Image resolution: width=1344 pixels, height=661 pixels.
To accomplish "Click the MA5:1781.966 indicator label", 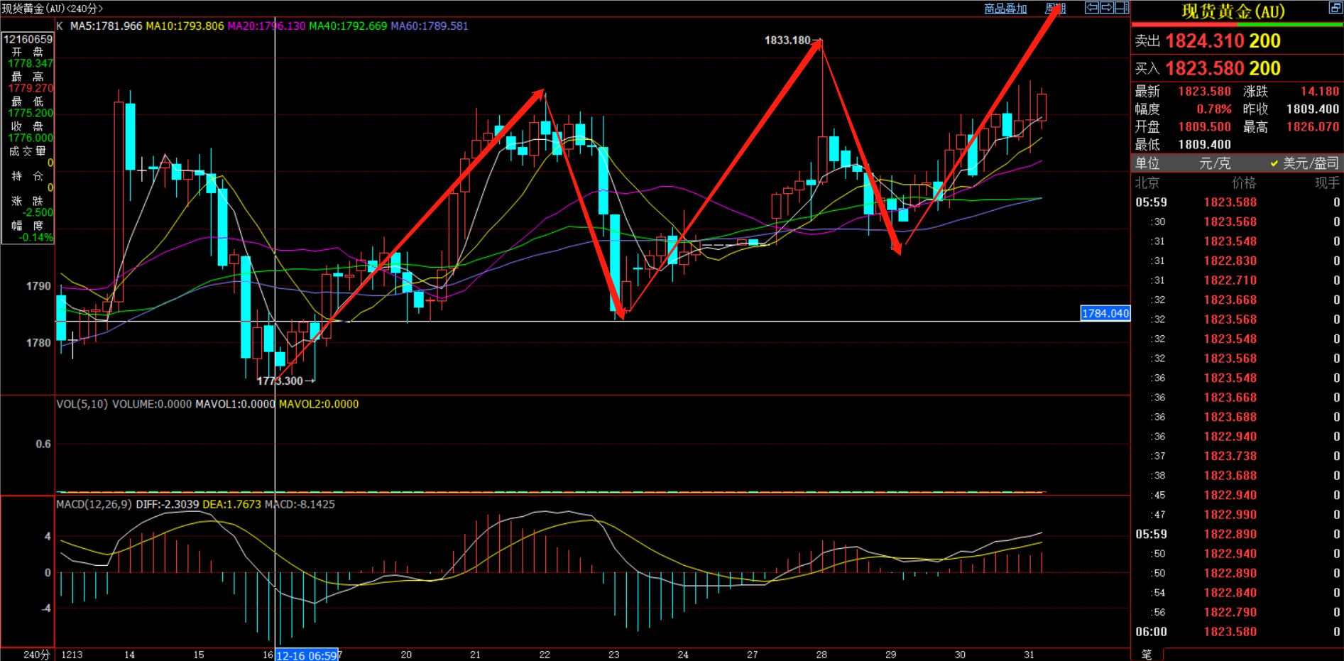I will click(106, 26).
